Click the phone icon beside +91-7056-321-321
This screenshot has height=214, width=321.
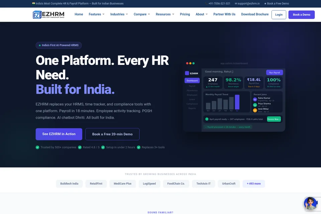pos(206,3)
